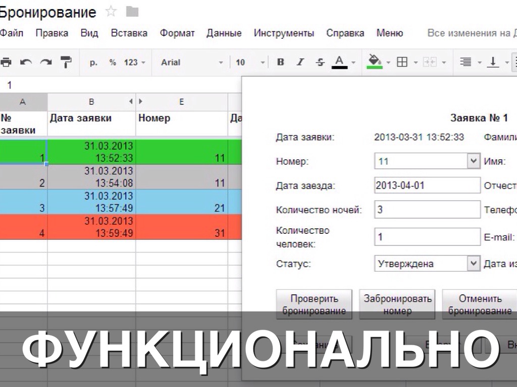The width and height of the screenshot is (517, 387).
Task: Open the Статус dropdown showing Утверждена
Action: tap(473, 264)
